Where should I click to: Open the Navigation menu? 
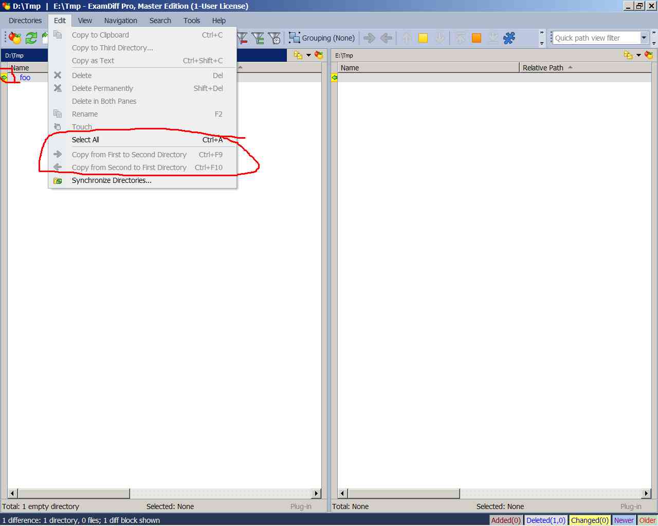pos(120,21)
